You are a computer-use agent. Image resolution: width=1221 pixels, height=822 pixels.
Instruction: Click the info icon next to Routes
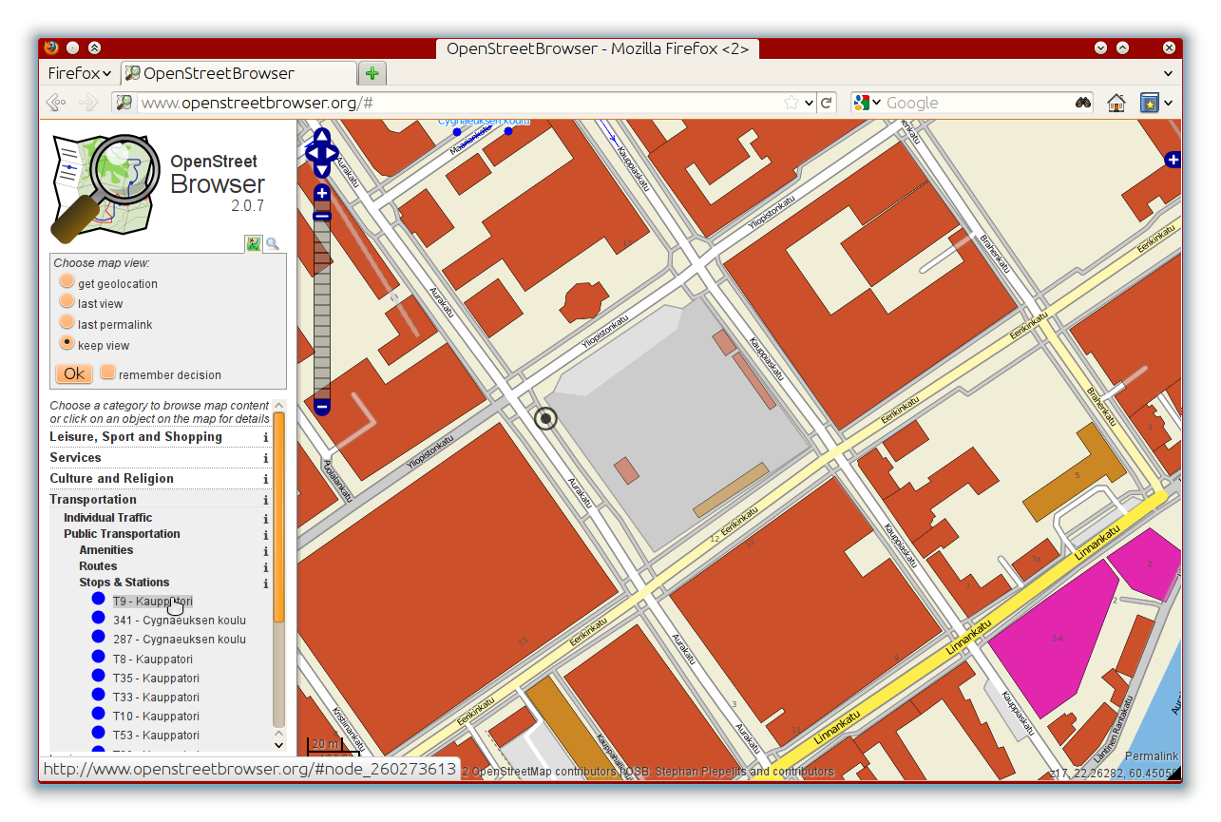[x=266, y=566]
